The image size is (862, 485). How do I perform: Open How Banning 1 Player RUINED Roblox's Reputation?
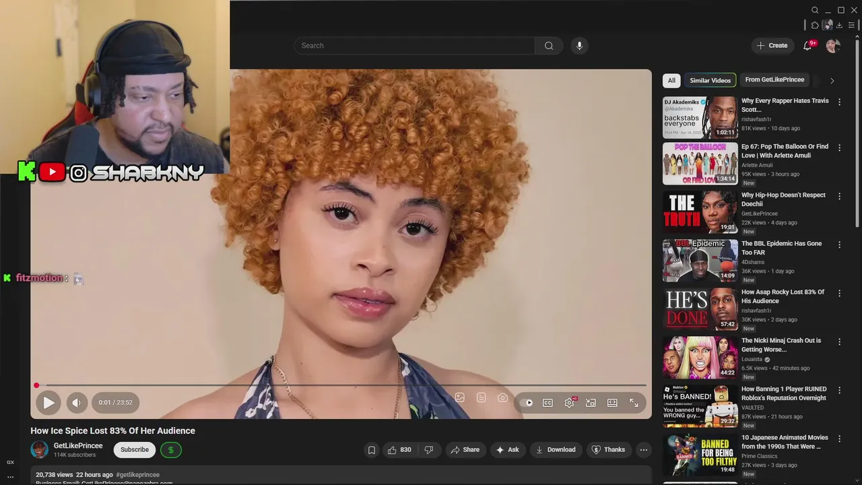(784, 393)
